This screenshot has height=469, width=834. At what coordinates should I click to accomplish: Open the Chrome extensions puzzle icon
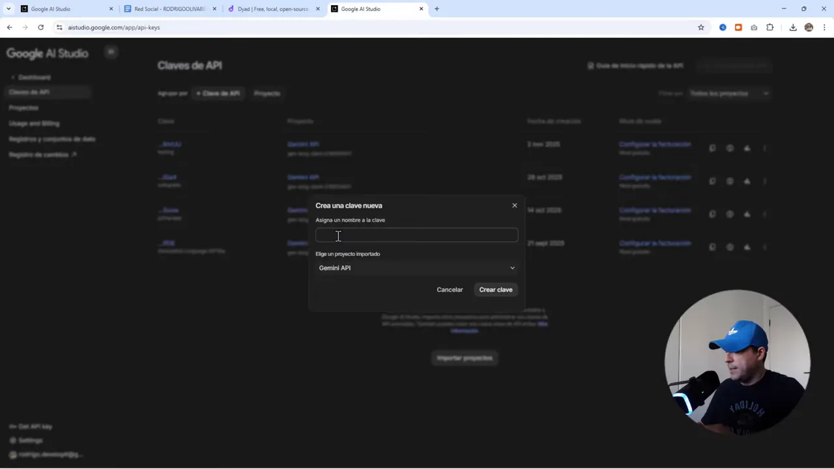click(769, 27)
